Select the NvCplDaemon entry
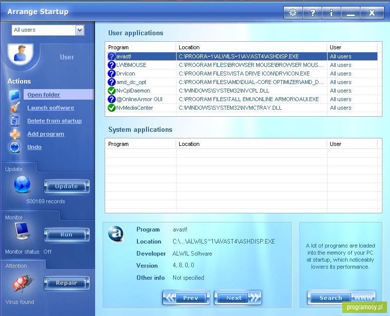 pyautogui.click(x=243, y=91)
